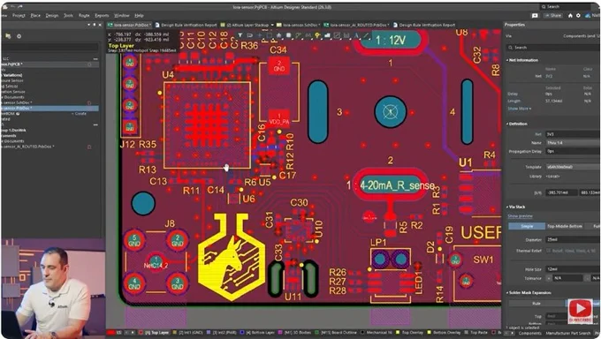
Task: Toggle the Solder Mask Expansion Rule option
Action: click(x=536, y=304)
